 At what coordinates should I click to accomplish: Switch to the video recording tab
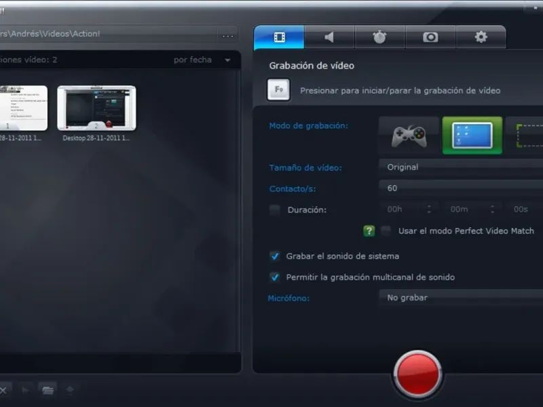(x=279, y=37)
